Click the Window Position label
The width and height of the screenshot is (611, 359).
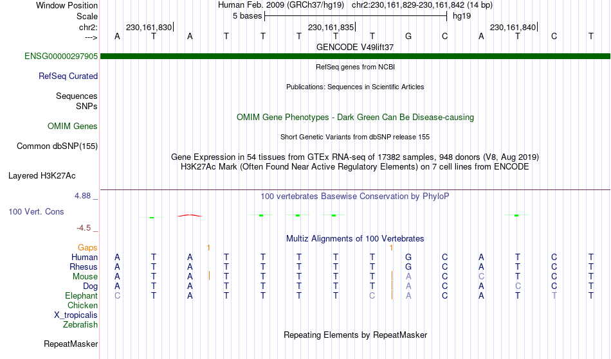point(67,5)
